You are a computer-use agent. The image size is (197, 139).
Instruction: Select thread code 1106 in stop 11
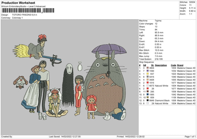[174, 97]
